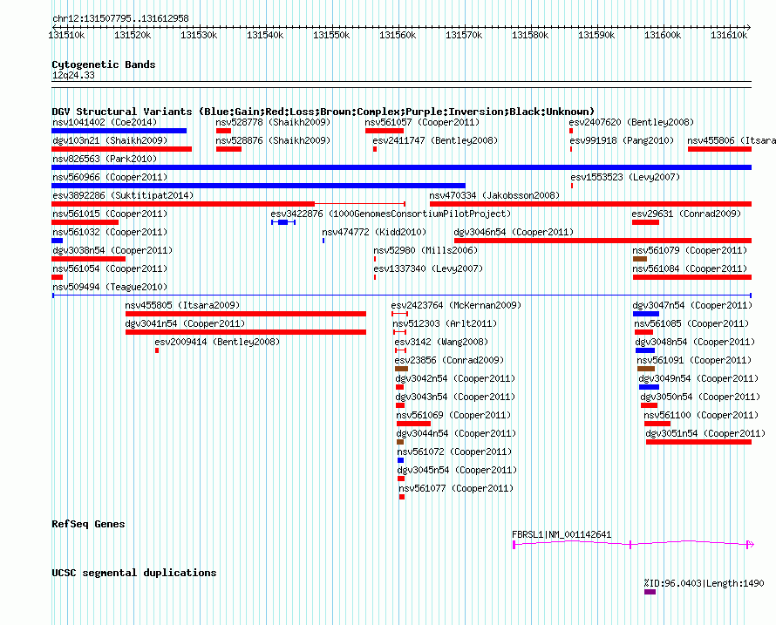Click nsv561085 (Cooper2011) label
Screen dimensions: 776x625
coord(691,323)
